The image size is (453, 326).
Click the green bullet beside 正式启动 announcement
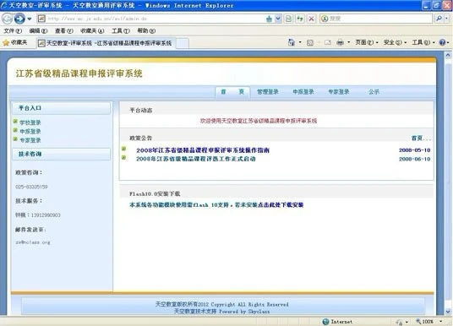124,158
